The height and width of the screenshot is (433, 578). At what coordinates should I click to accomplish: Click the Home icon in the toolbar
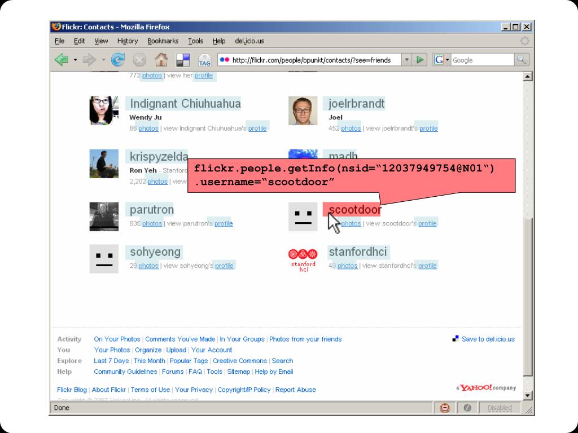click(x=161, y=60)
